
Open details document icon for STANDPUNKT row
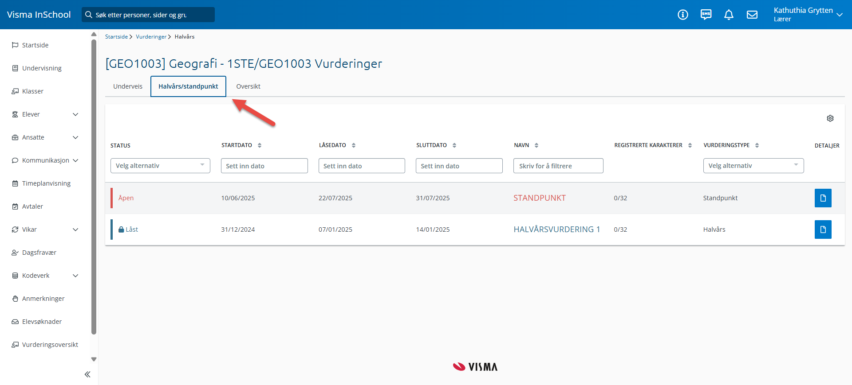coord(823,198)
